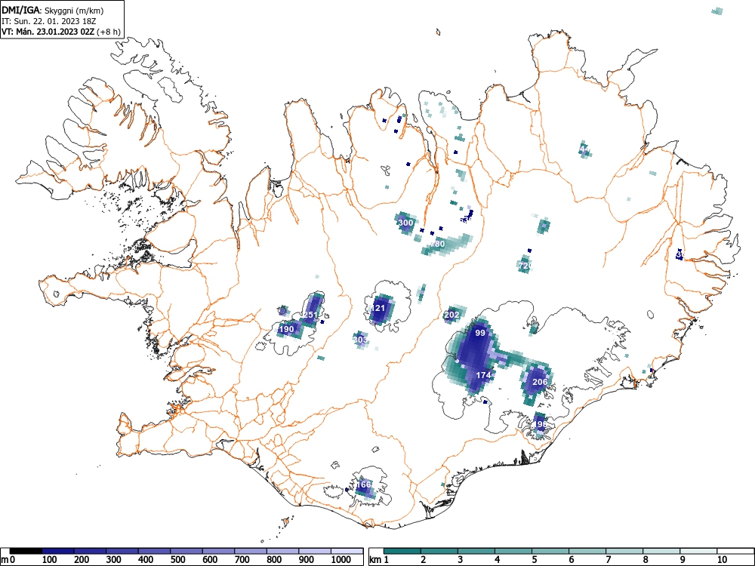Click the '700' tick on the metre legend

[242, 560]
